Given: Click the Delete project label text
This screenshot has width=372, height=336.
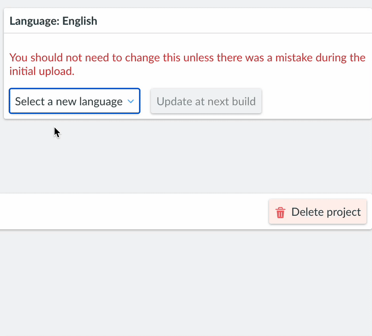Looking at the screenshot, I should (x=326, y=212).
